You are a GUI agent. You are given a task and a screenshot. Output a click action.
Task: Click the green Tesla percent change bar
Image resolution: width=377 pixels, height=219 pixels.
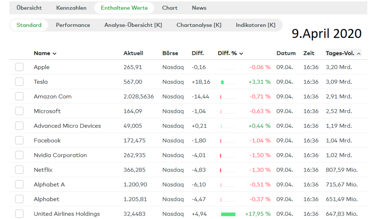222,82
